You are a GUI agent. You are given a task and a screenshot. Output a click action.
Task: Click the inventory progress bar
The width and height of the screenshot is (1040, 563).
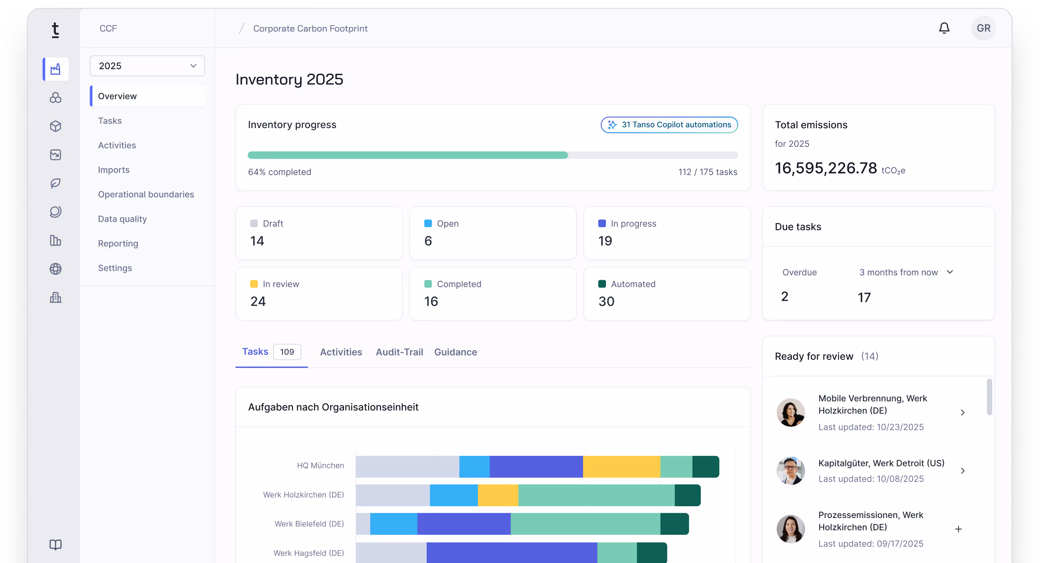[x=493, y=155]
